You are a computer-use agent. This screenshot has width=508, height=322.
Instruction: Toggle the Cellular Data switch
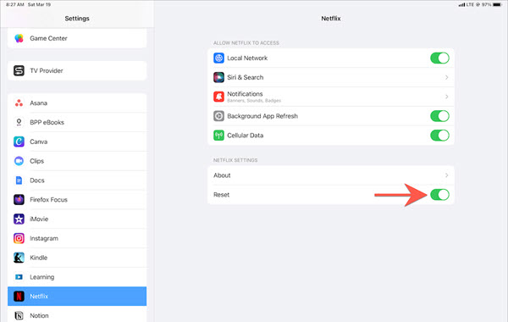click(439, 136)
